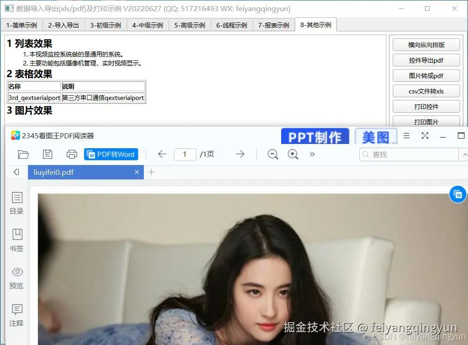Open the 目录 (table of contents) panel

(x=16, y=202)
